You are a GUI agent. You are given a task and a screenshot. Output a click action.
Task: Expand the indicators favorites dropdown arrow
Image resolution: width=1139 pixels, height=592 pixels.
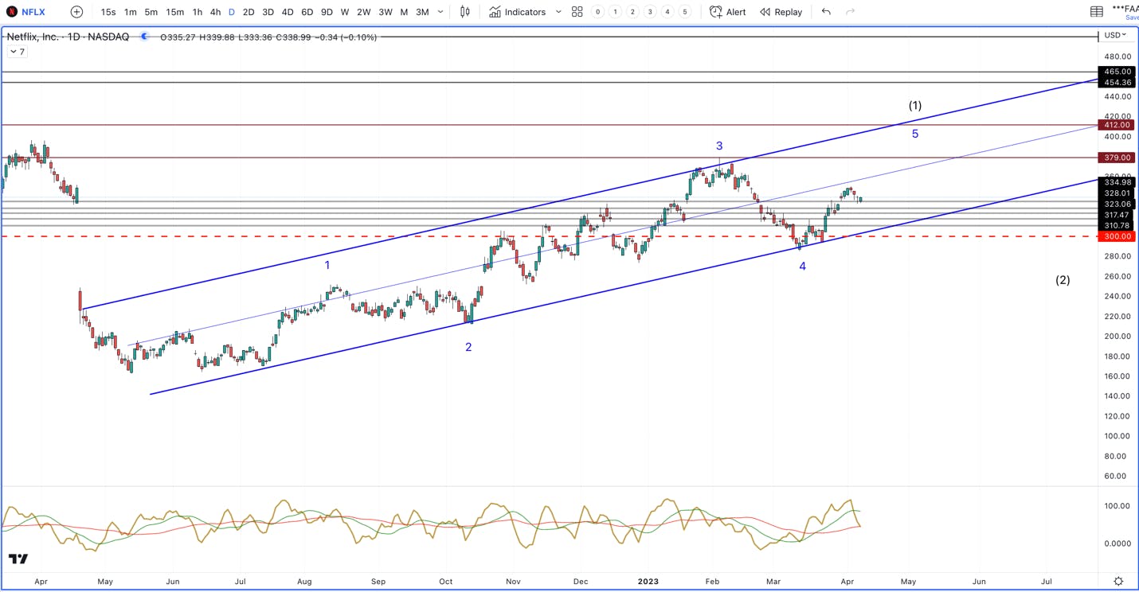pyautogui.click(x=558, y=12)
